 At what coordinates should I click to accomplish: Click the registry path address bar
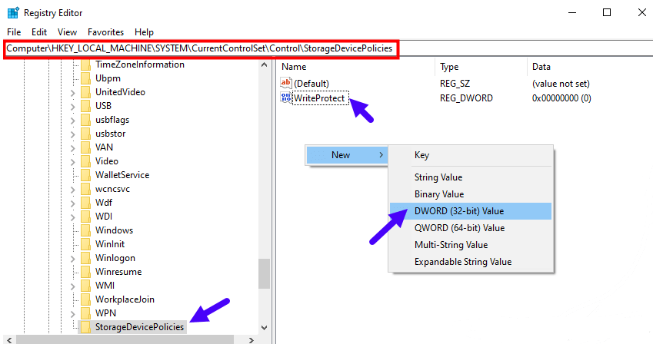(x=201, y=48)
